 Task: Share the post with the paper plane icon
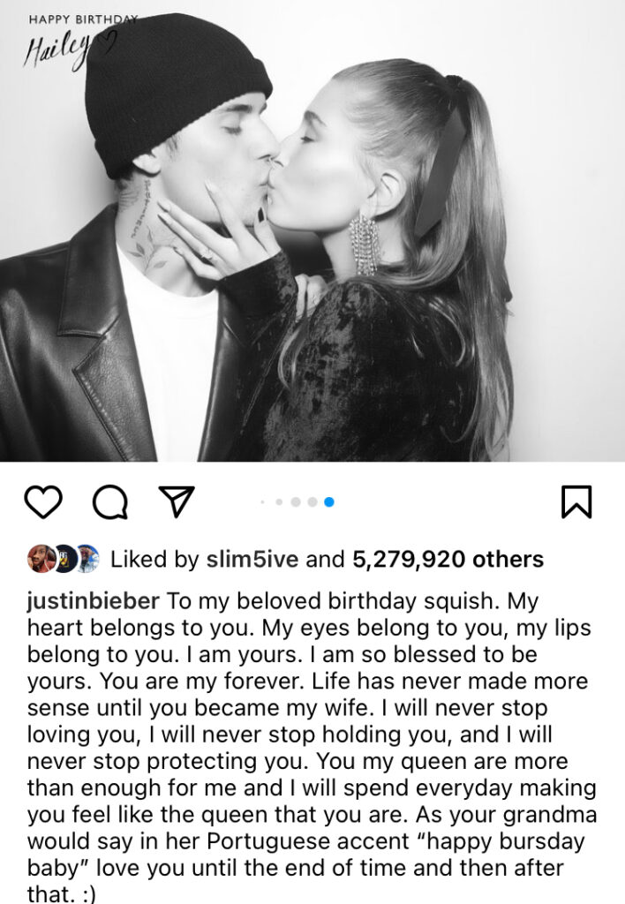click(x=177, y=501)
